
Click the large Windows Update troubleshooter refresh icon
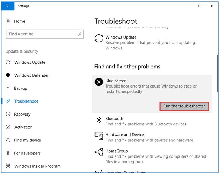click(99, 39)
